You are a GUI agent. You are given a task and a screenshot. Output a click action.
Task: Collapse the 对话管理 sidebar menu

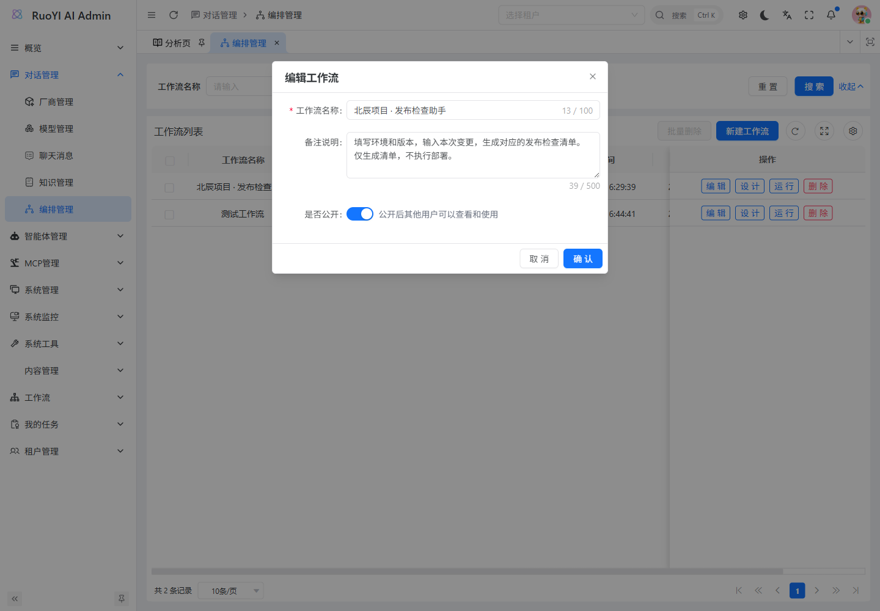(x=68, y=75)
